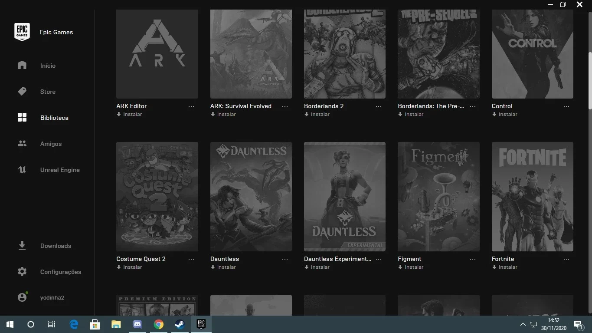The height and width of the screenshot is (333, 592).
Task: Select Biblioteca in the sidebar
Action: 54,118
